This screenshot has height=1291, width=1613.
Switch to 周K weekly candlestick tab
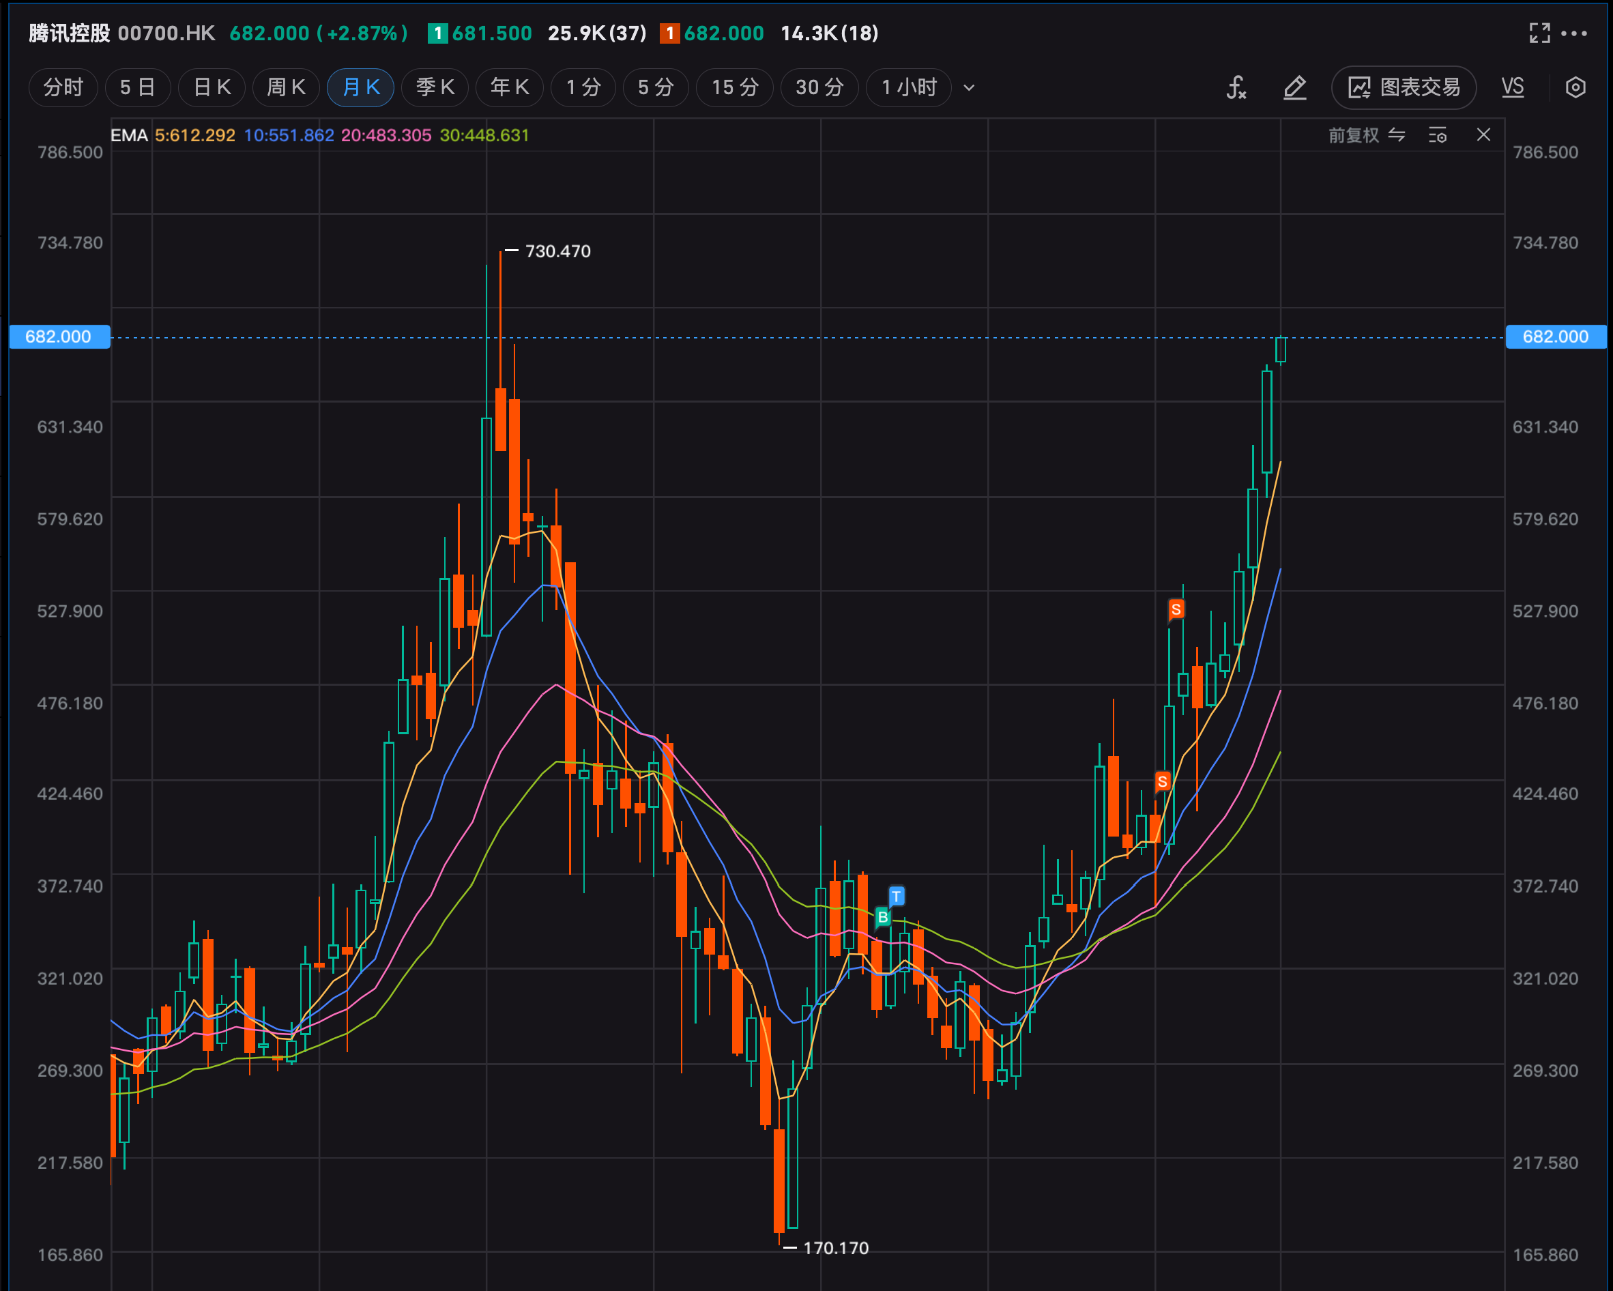(286, 87)
